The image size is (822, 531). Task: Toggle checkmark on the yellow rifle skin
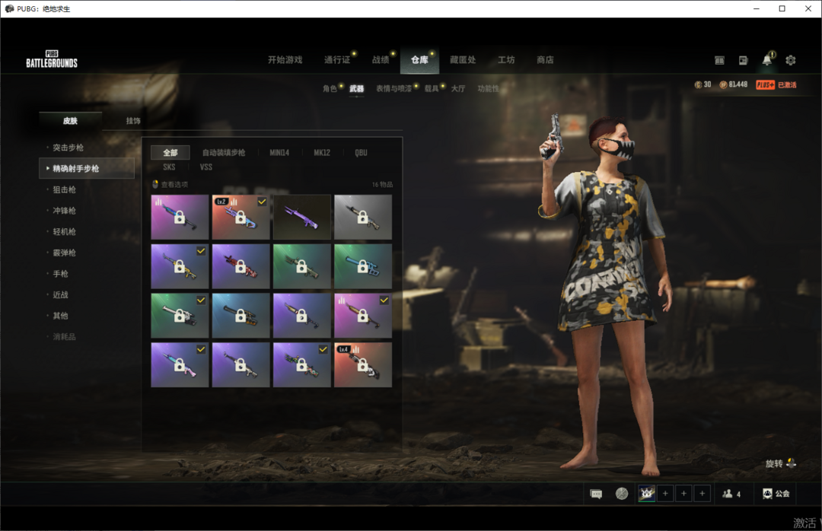point(201,251)
